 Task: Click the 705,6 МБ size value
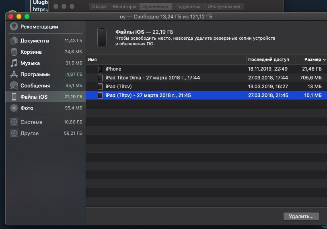(x=311, y=78)
